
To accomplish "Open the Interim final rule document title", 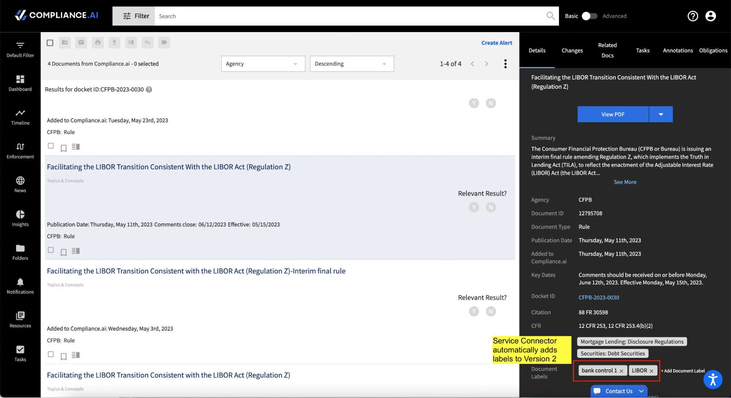I will (x=196, y=271).
